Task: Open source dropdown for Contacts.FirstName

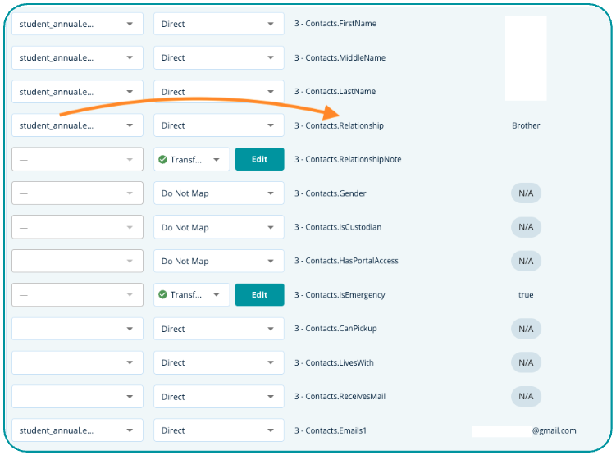Action: (77, 24)
